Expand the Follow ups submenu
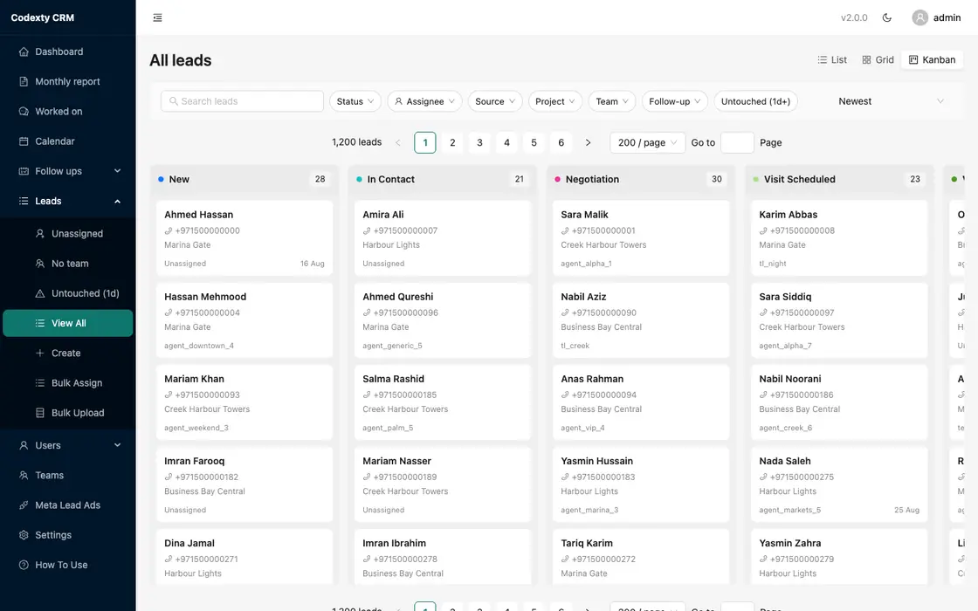 pyautogui.click(x=67, y=171)
